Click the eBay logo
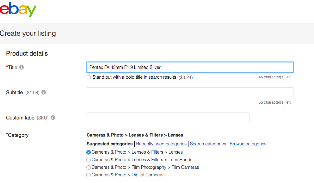Image resolution: width=314 pixels, height=183 pixels. (x=18, y=9)
